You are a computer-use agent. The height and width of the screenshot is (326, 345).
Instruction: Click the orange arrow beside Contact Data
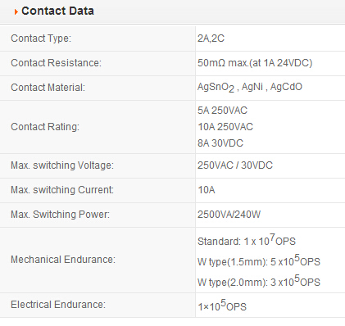point(16,11)
